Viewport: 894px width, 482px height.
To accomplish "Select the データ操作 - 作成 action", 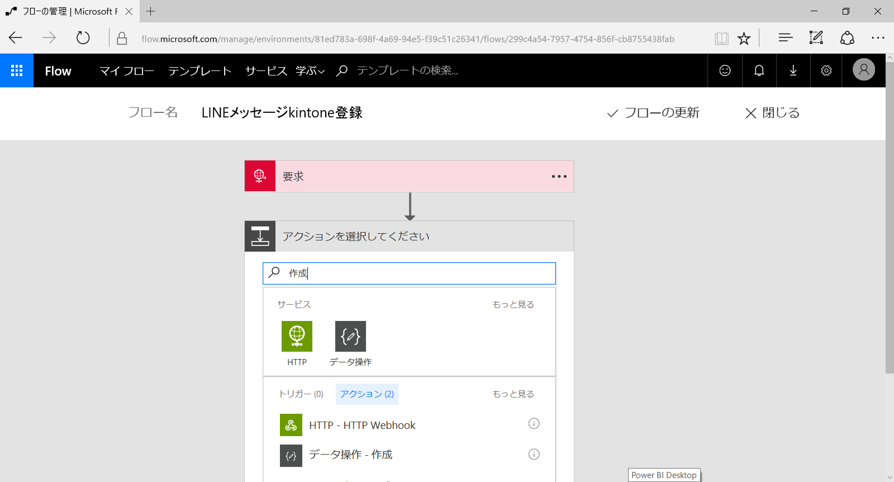I will tap(409, 455).
